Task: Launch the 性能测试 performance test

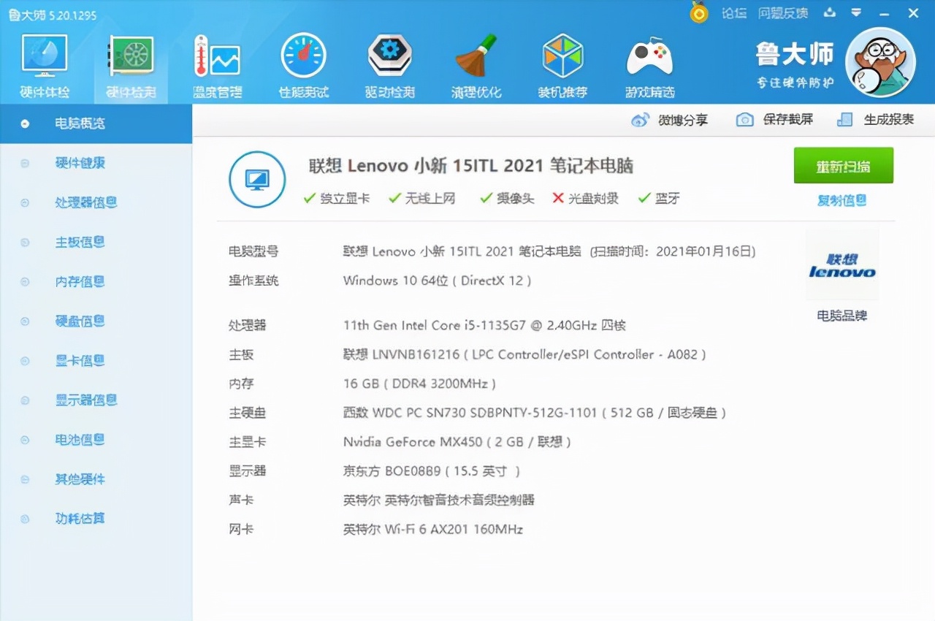Action: [x=303, y=64]
